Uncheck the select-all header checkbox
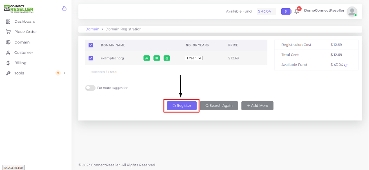 (x=91, y=45)
